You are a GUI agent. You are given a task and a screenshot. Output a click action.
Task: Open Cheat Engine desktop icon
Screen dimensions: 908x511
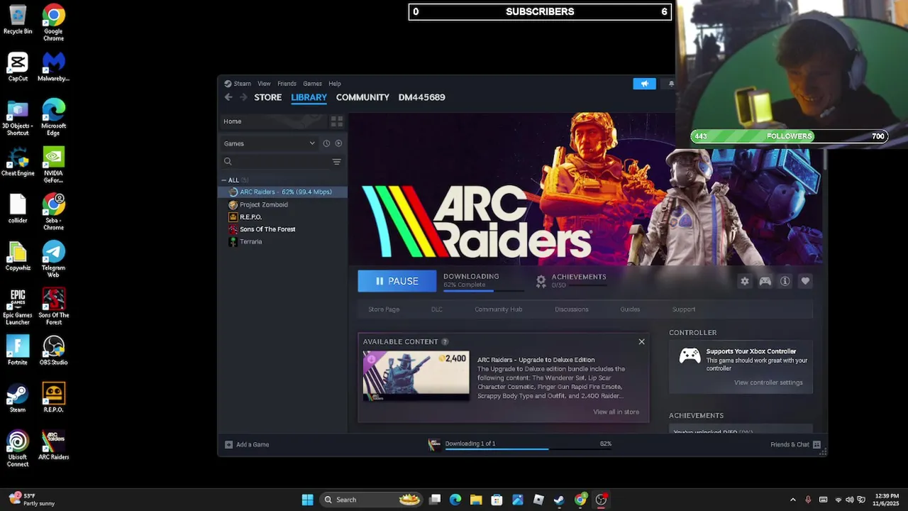pyautogui.click(x=18, y=161)
